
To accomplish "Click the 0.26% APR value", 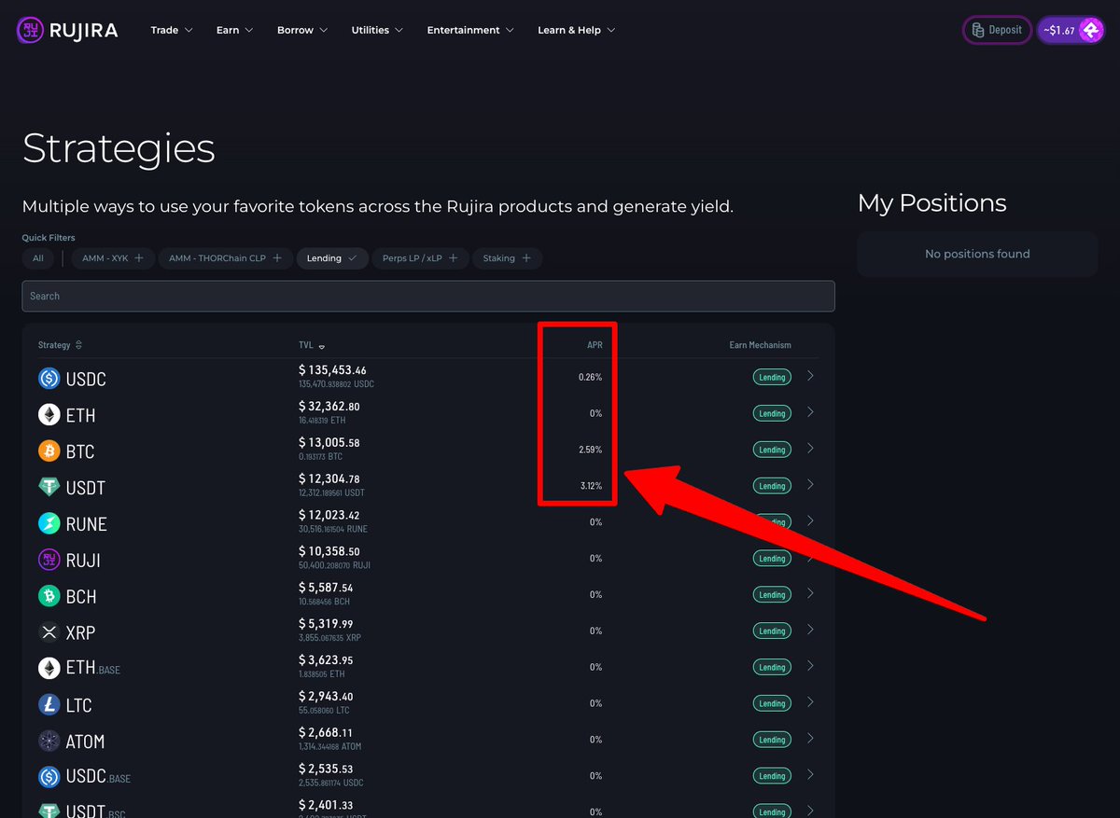I will click(590, 377).
